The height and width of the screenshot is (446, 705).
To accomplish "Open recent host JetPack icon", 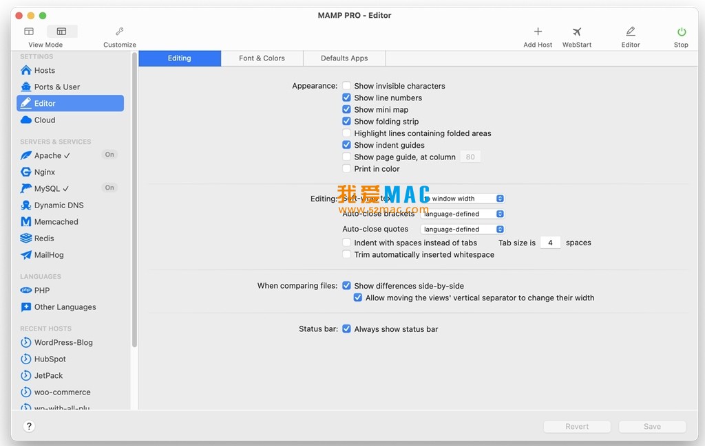I will pyautogui.click(x=26, y=375).
